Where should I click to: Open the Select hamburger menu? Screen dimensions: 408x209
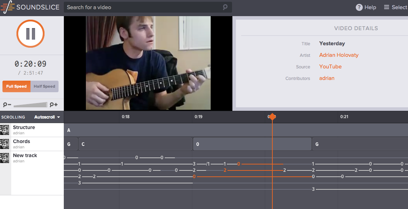click(395, 7)
